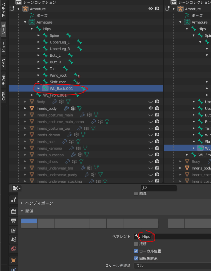Image resolution: width=211 pixels, height=271 pixels.
Task: Open the MMD sidebar tab
Action: (x=4, y=63)
